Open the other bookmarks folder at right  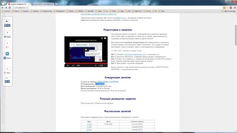[229, 11]
